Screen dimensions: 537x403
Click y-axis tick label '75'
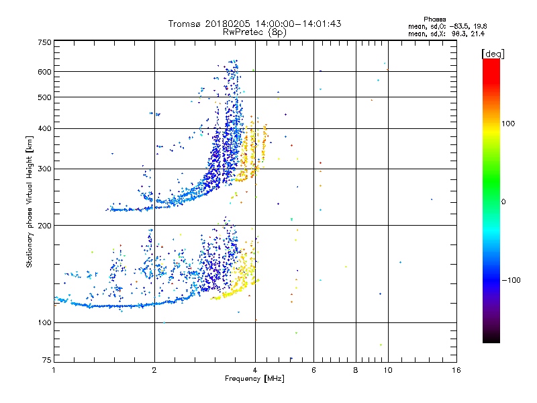click(47, 360)
